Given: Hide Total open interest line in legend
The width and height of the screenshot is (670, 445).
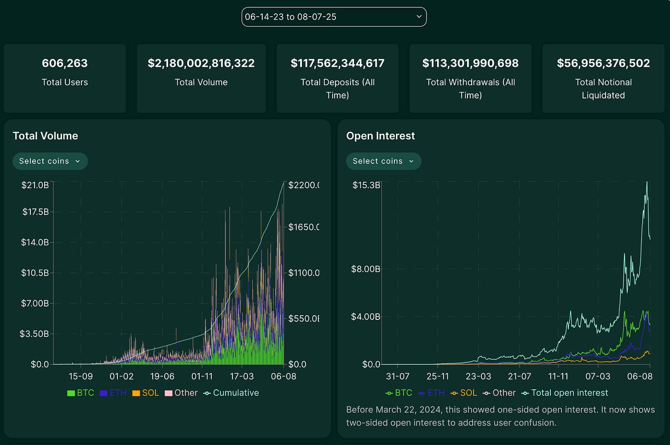Looking at the screenshot, I should click(565, 393).
